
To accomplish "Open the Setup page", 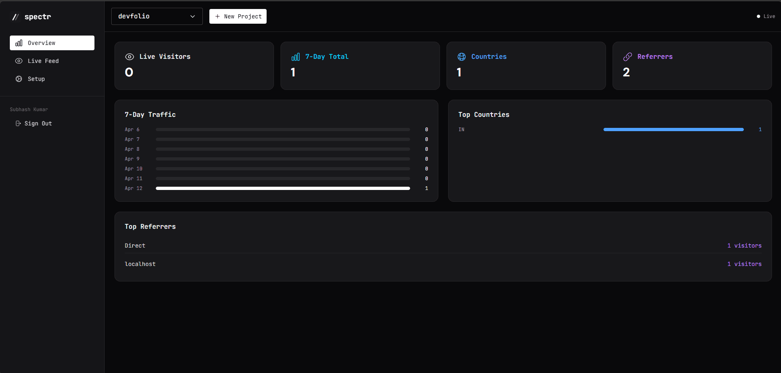I will click(x=52, y=79).
